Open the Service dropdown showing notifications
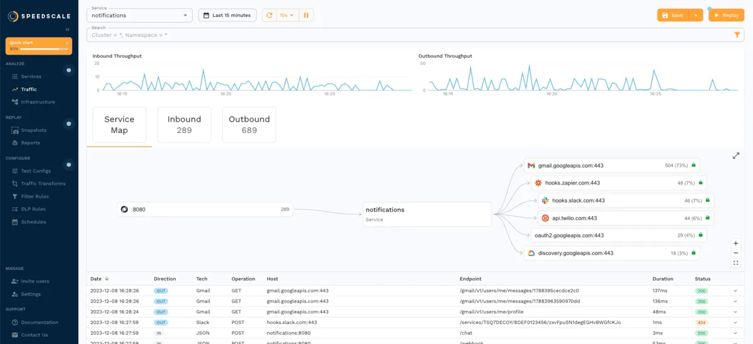Image resolution: width=753 pixels, height=344 pixels. point(139,15)
